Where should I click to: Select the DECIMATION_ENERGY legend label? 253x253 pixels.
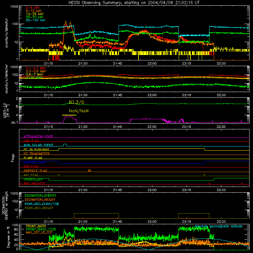coord(40,195)
